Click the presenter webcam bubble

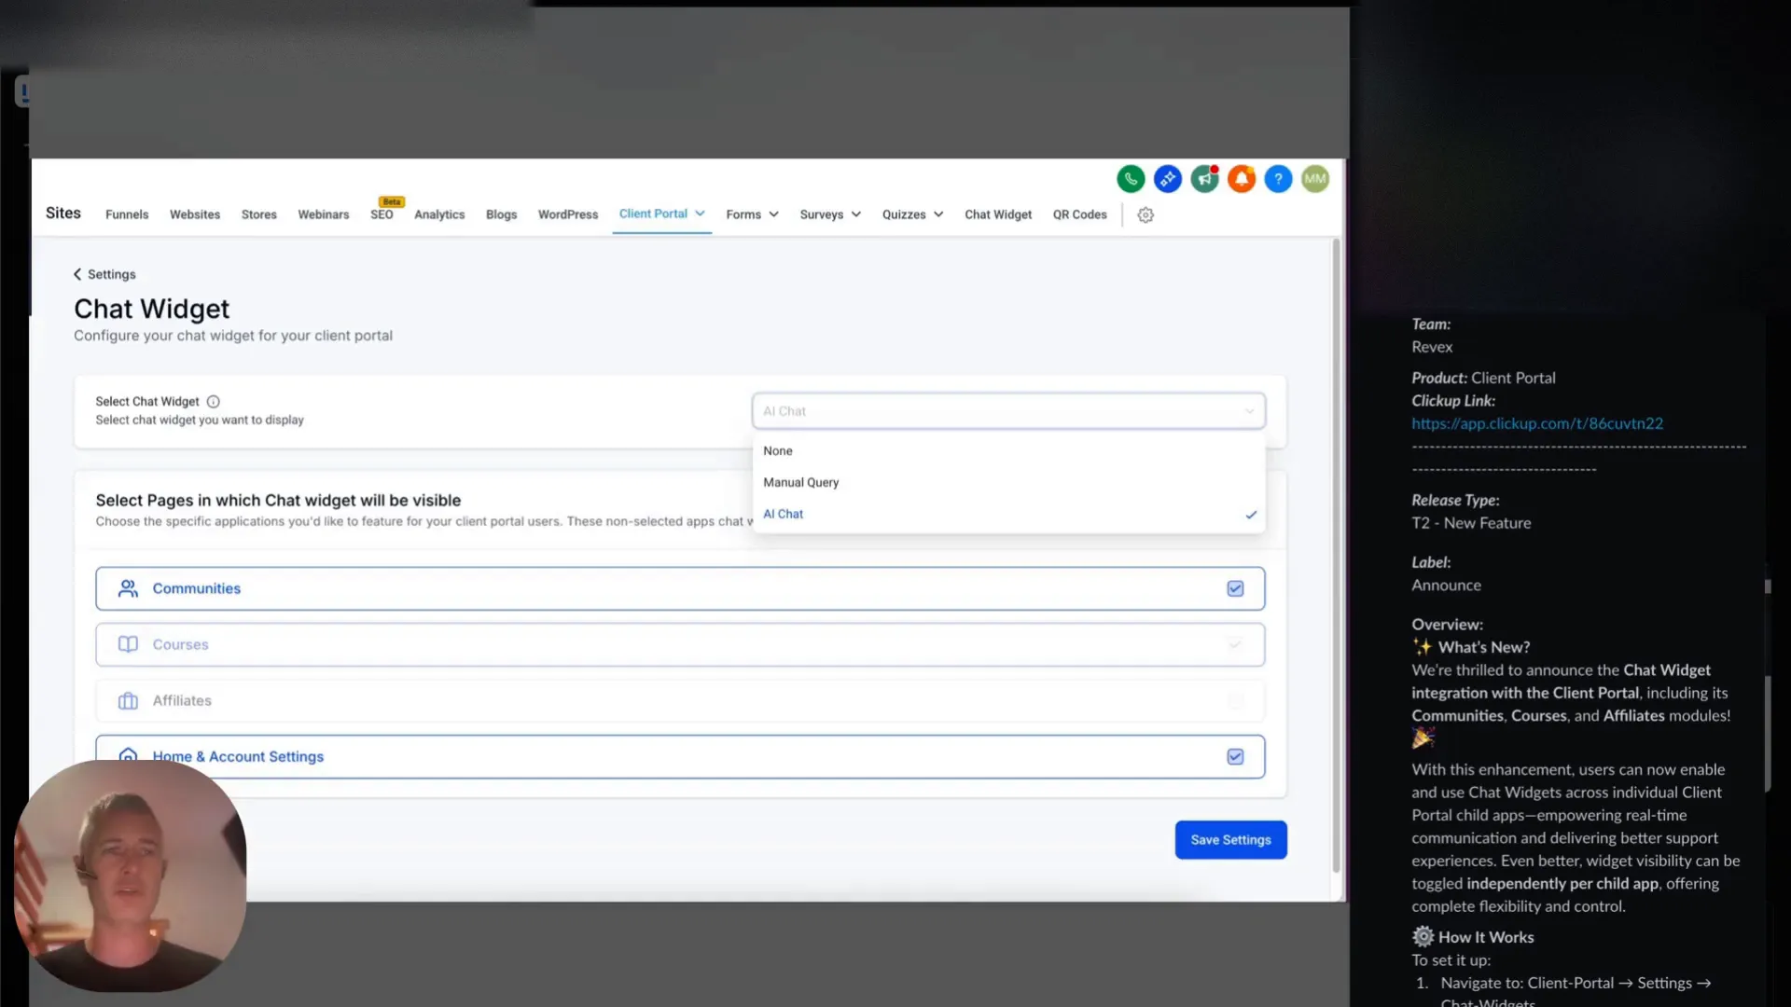coord(131,876)
